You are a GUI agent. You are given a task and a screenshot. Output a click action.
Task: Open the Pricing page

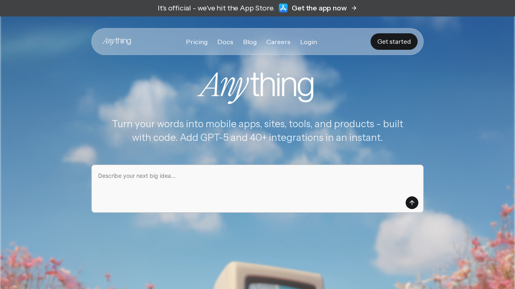197,42
